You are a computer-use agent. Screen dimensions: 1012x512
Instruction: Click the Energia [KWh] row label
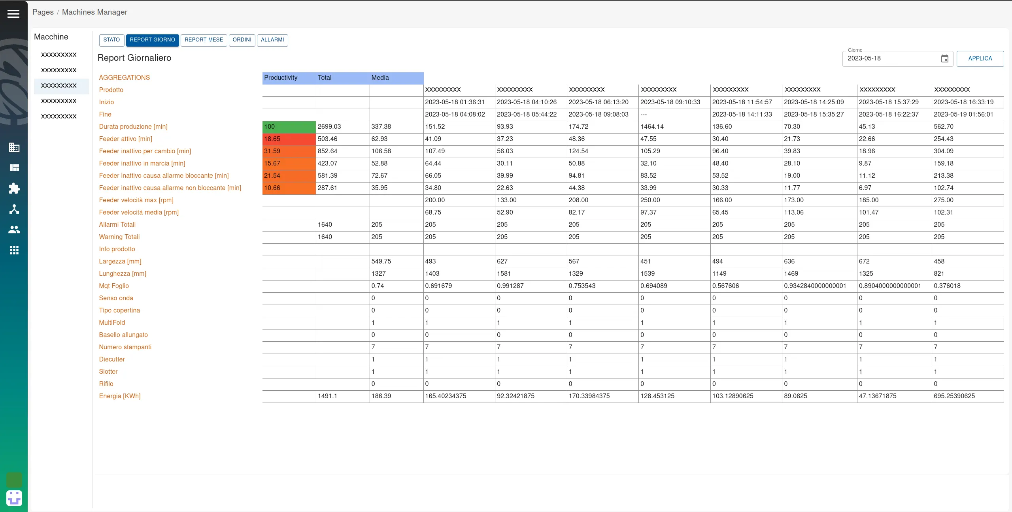click(x=120, y=396)
